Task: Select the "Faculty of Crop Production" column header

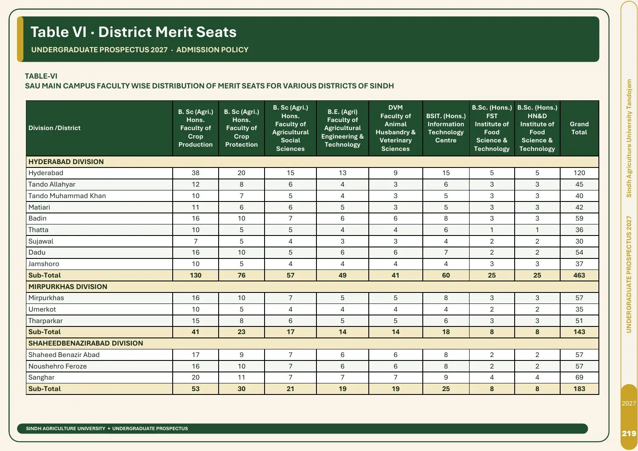Action: tap(196, 128)
